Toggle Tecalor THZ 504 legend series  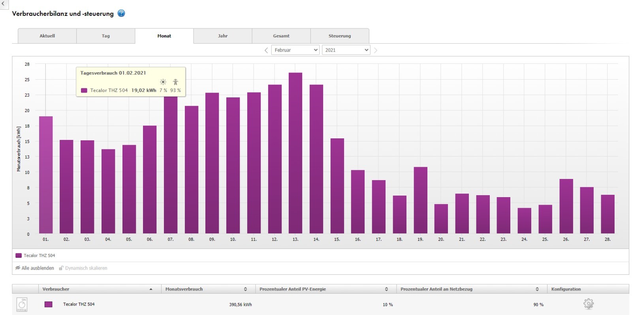click(x=36, y=255)
